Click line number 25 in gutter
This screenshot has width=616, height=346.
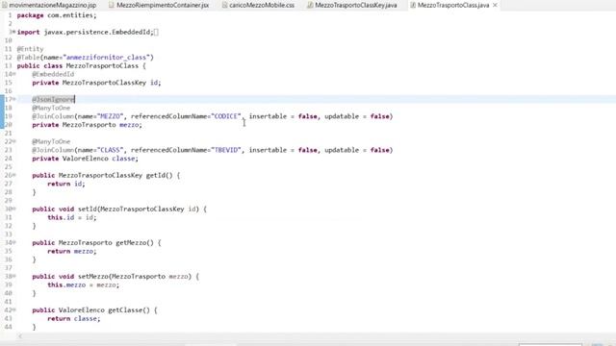[9, 166]
